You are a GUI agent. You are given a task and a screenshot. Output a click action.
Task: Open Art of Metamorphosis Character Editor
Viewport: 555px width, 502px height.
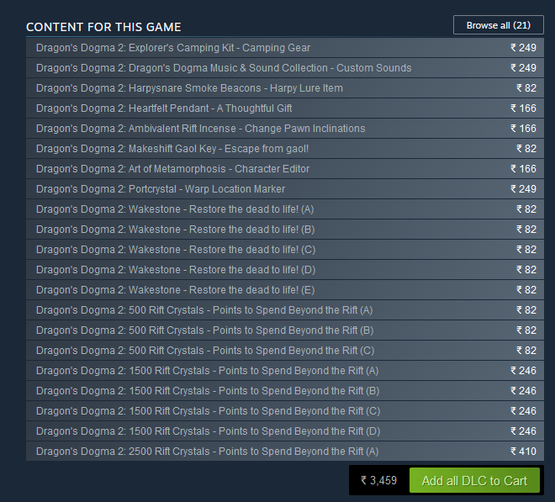(172, 169)
